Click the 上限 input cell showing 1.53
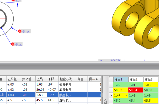 click(41, 95)
